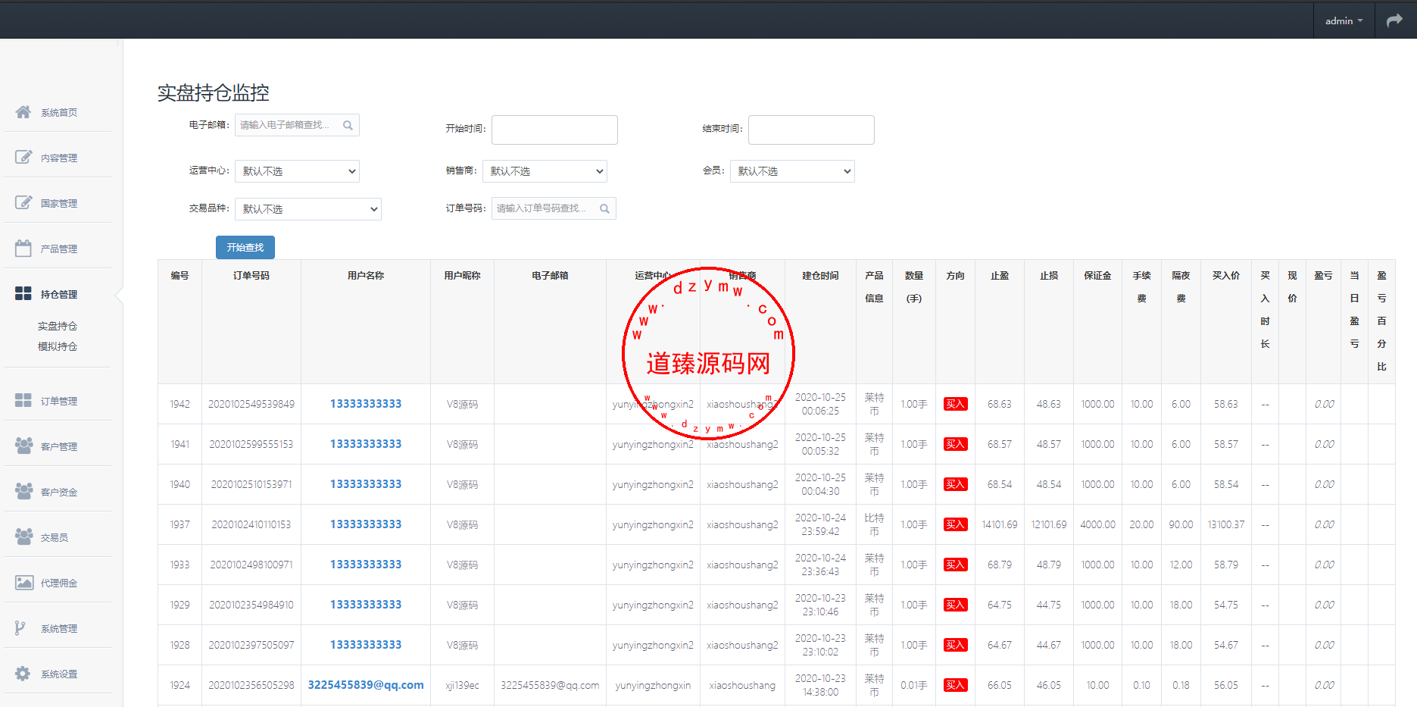Click 比特币 product cell

[x=874, y=524]
